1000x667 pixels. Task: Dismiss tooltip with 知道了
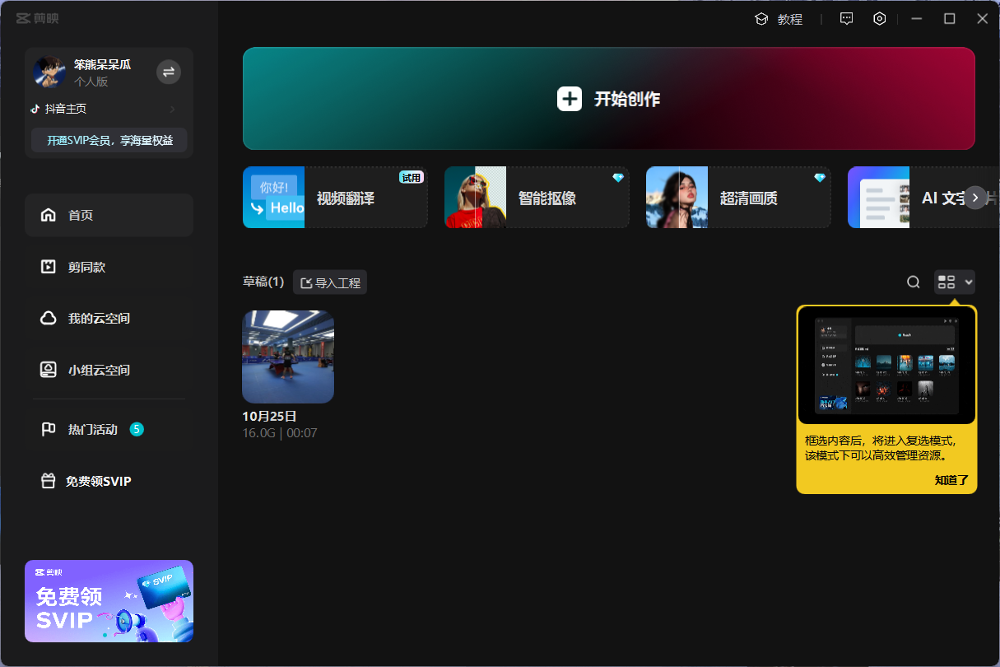(x=951, y=480)
